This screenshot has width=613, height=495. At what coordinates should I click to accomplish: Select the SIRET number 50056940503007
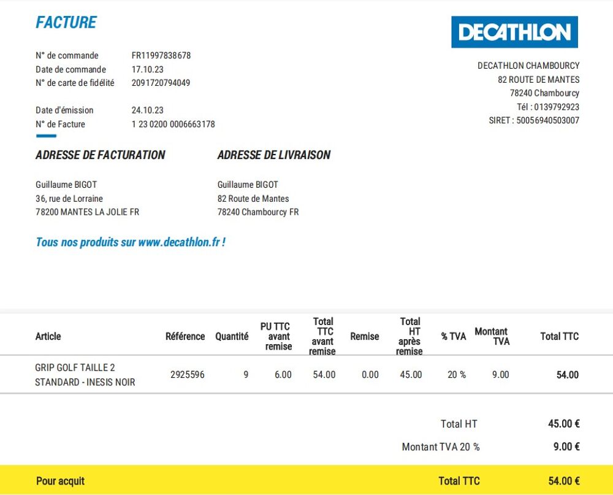click(547, 120)
